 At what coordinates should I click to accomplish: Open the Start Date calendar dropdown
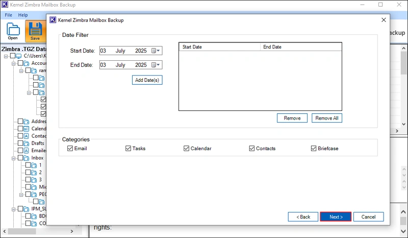[x=156, y=51]
